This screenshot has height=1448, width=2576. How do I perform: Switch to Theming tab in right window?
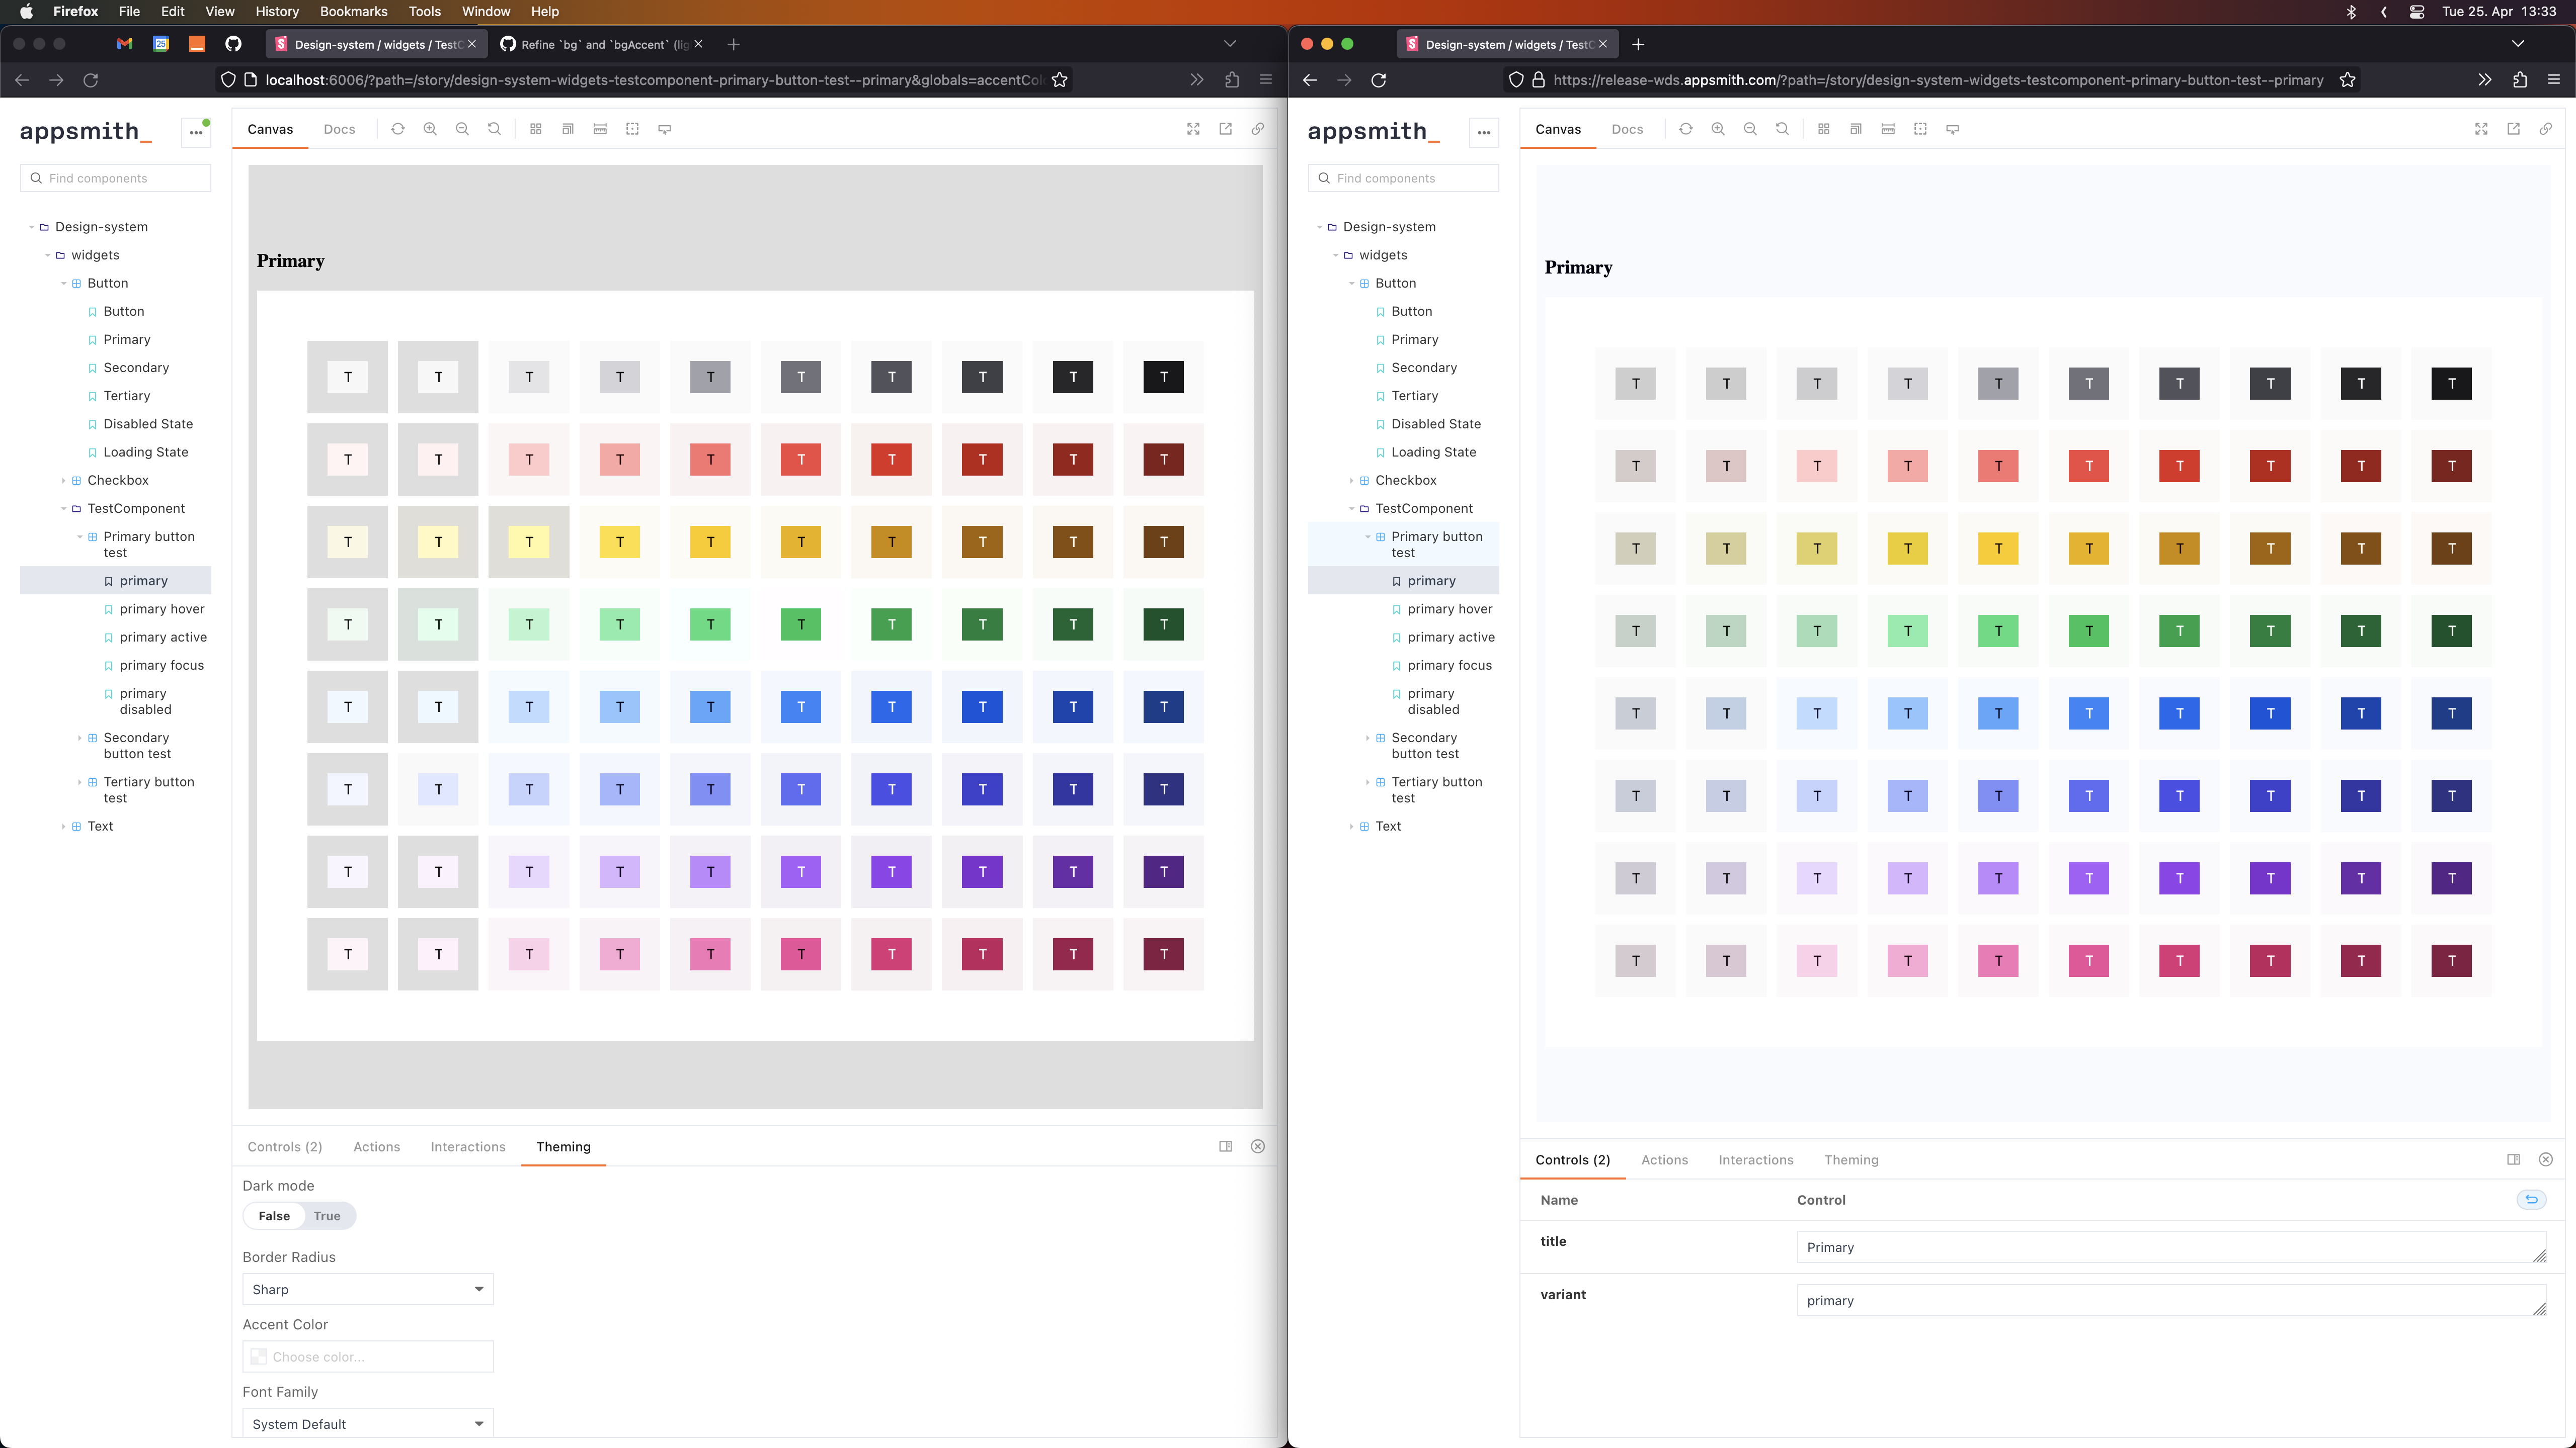click(x=1850, y=1159)
